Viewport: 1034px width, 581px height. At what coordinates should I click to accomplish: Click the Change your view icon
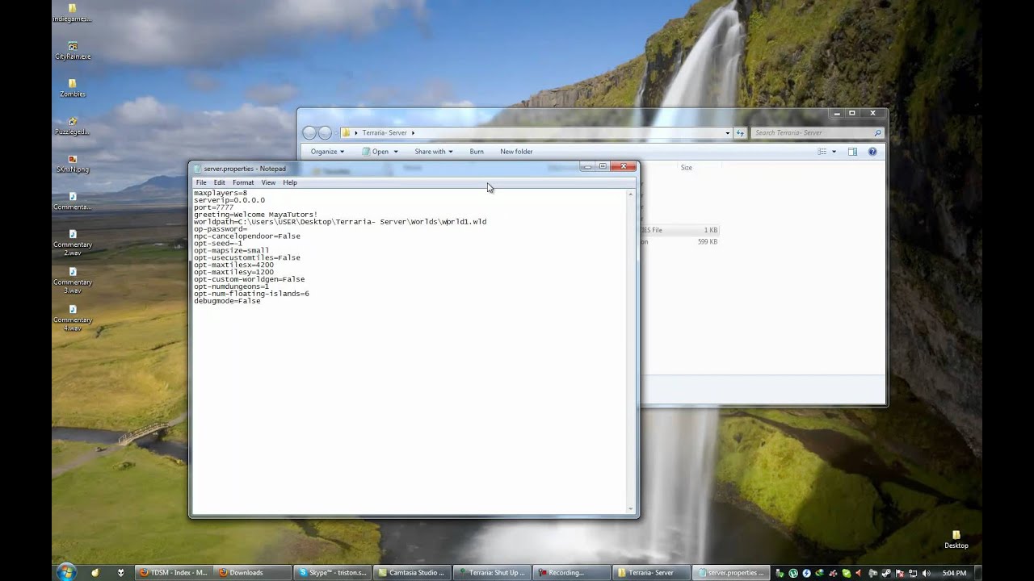coord(822,152)
